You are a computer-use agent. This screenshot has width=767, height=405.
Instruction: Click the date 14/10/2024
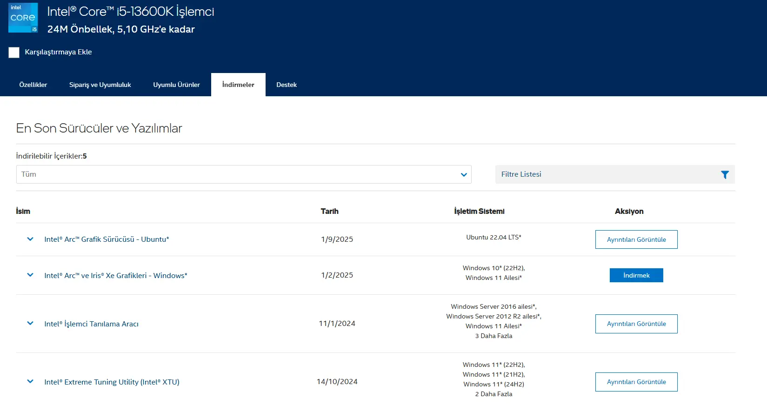(x=337, y=382)
